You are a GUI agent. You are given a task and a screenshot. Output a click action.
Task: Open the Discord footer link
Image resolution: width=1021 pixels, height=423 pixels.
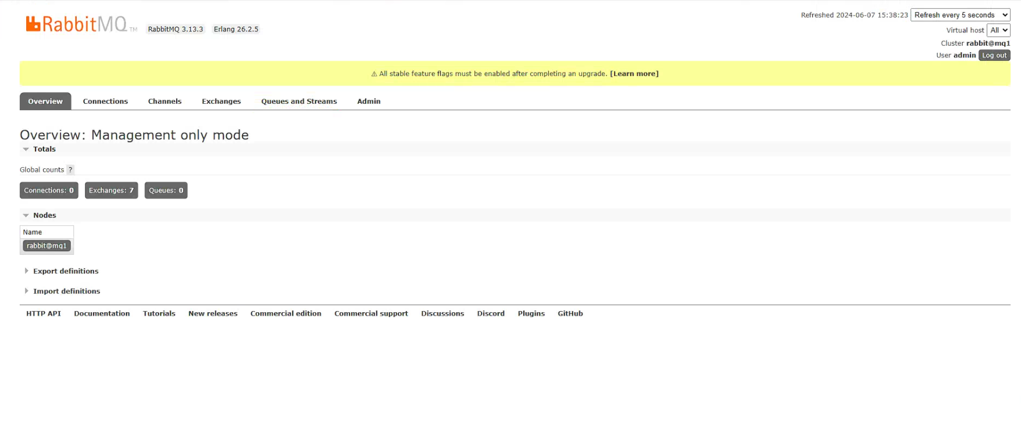[x=491, y=313]
